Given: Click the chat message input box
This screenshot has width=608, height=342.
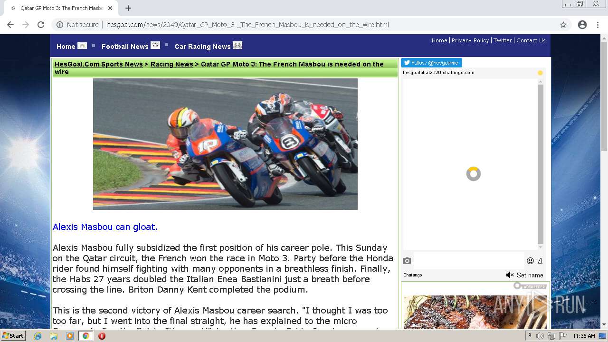Looking at the screenshot, I should 469,261.
